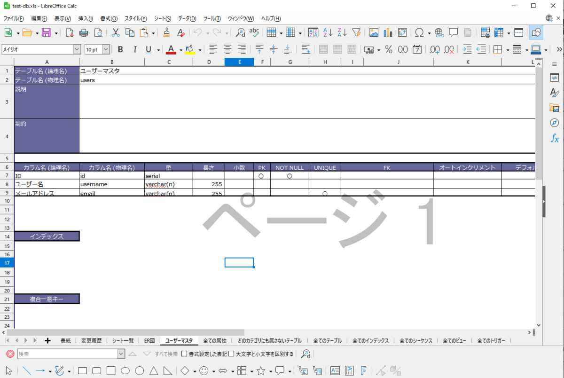Click the すべて検索 button

tap(165, 354)
